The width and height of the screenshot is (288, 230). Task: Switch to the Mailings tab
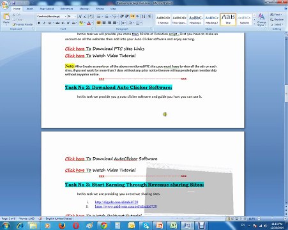84,9
